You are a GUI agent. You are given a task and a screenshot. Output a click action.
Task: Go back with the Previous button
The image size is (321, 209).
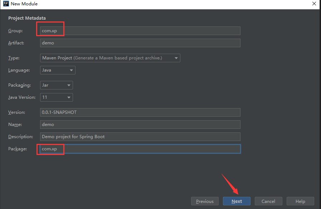(205, 201)
